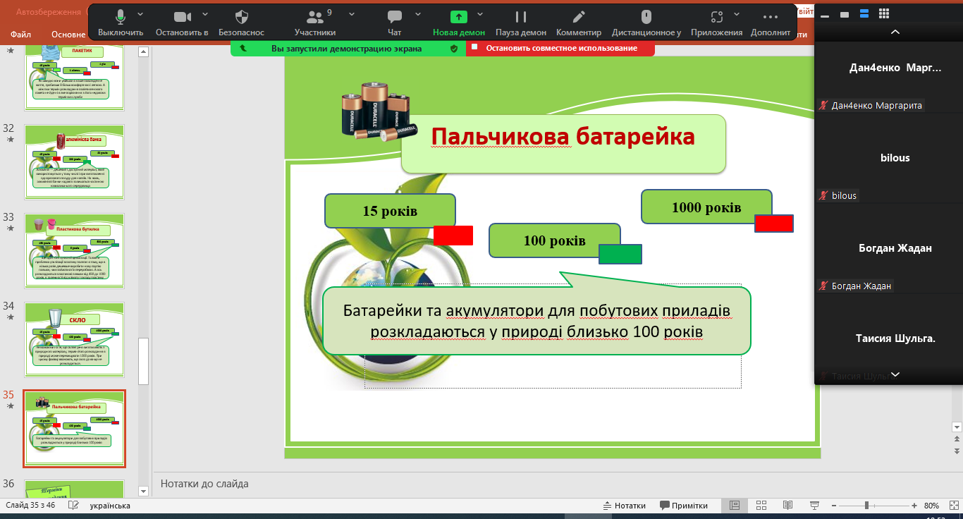
Task: Select the 100 років answer box
Action: click(x=555, y=240)
